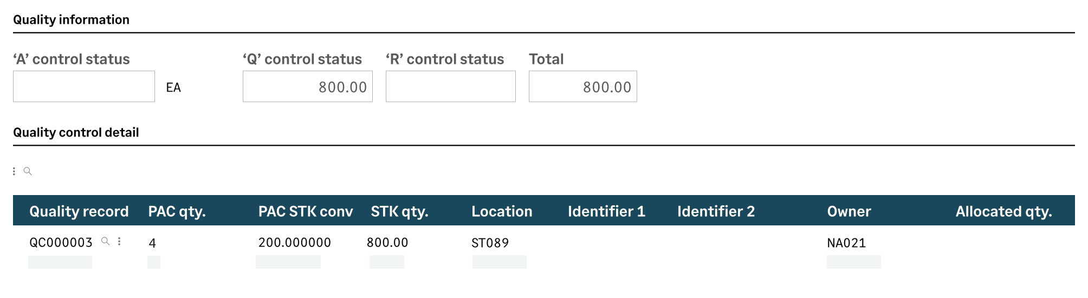Click the PAC STK conv column header
The image size is (1088, 298).
tap(306, 211)
